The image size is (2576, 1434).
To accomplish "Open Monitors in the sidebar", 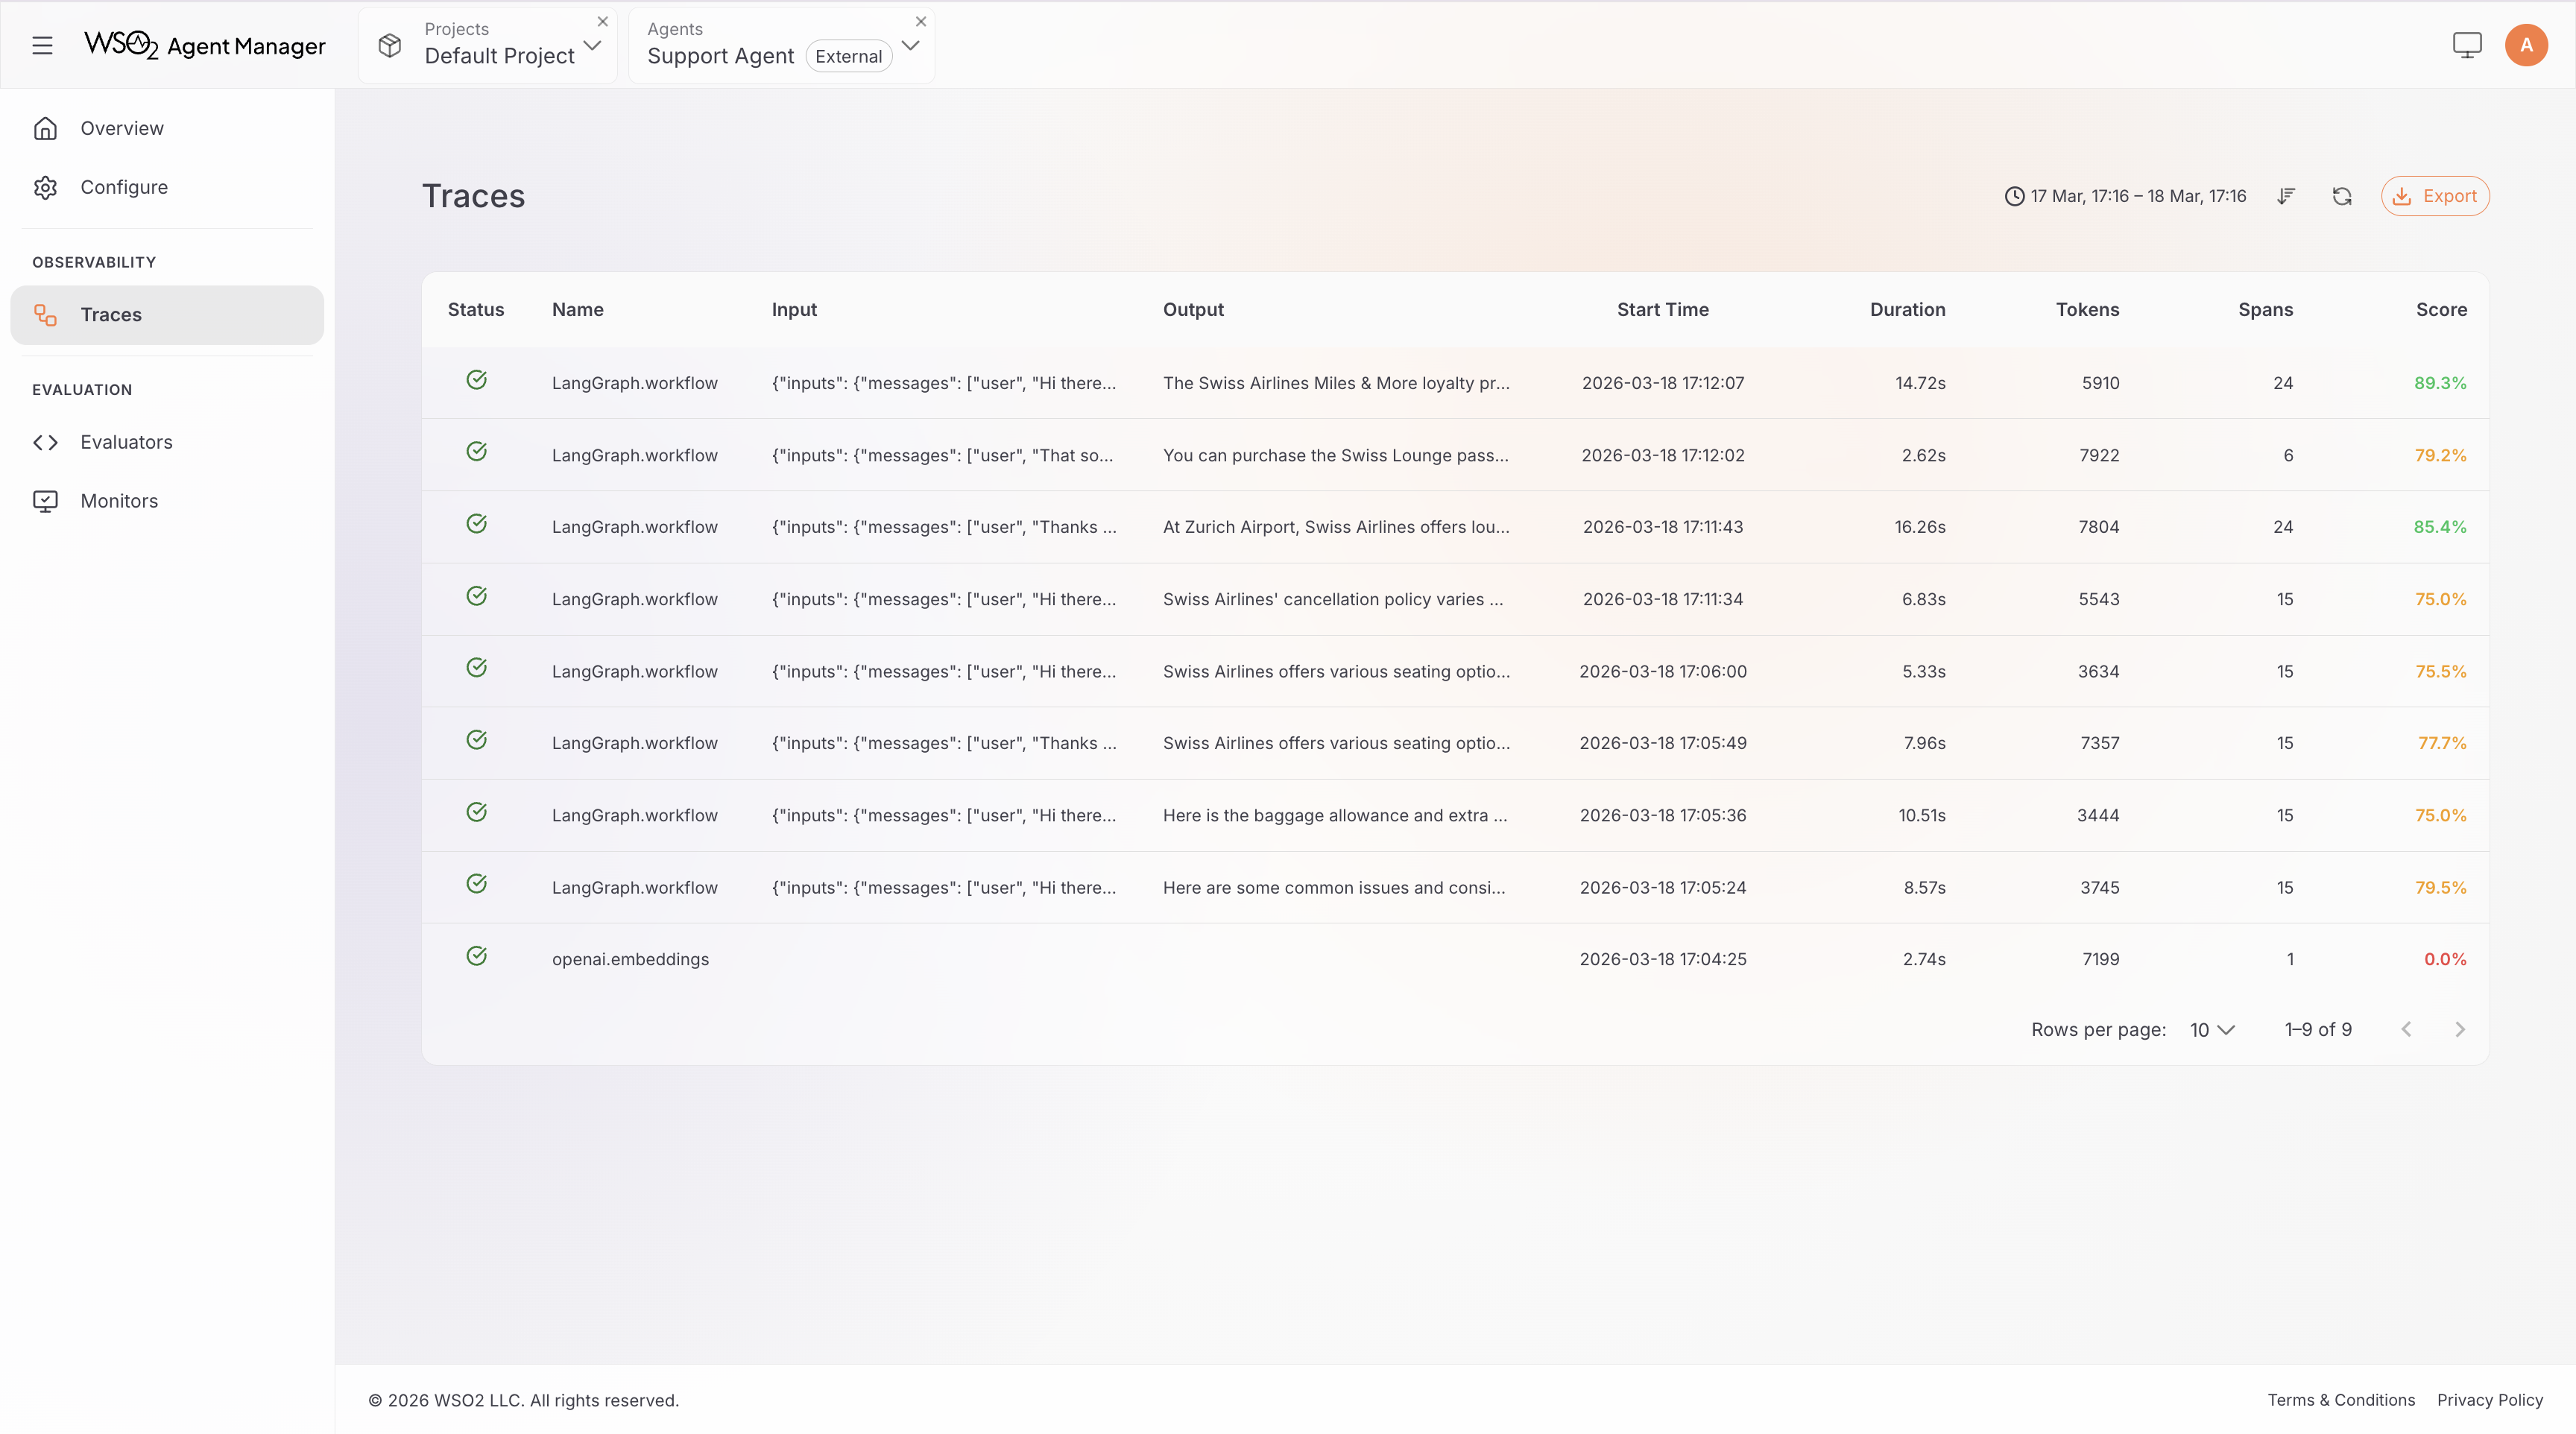I will click(x=119, y=501).
